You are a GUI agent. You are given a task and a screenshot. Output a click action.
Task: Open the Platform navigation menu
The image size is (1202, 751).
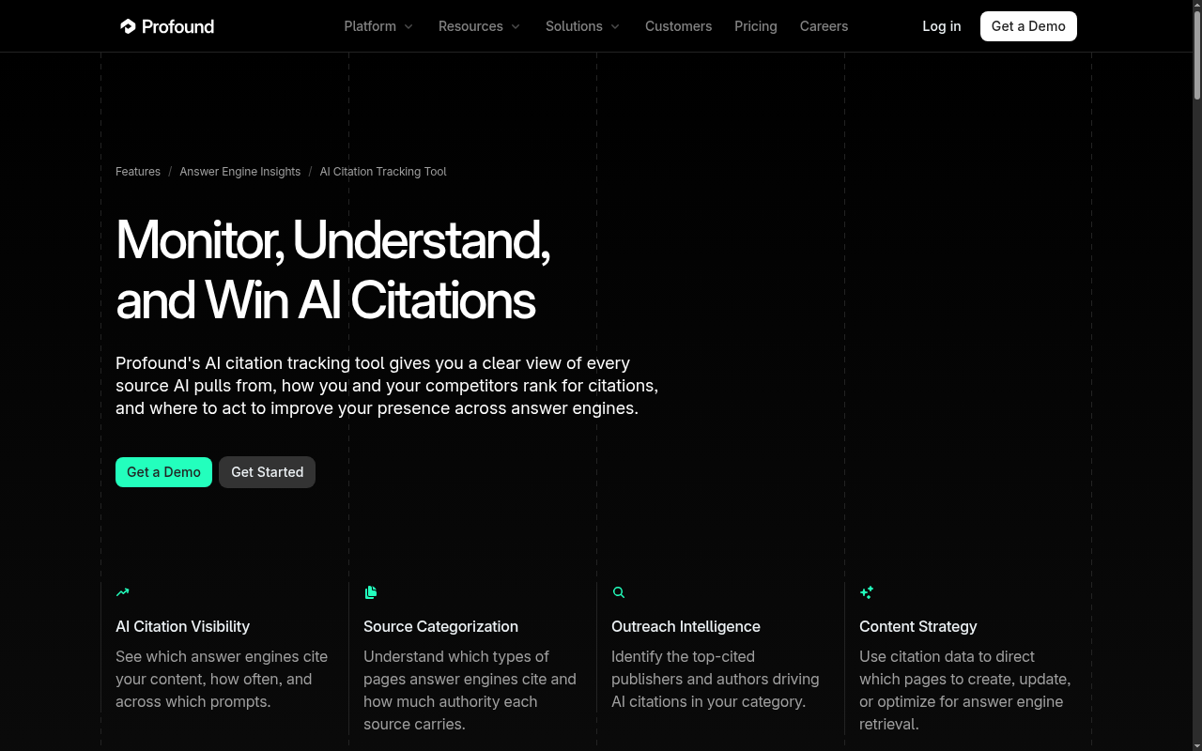coord(379,26)
